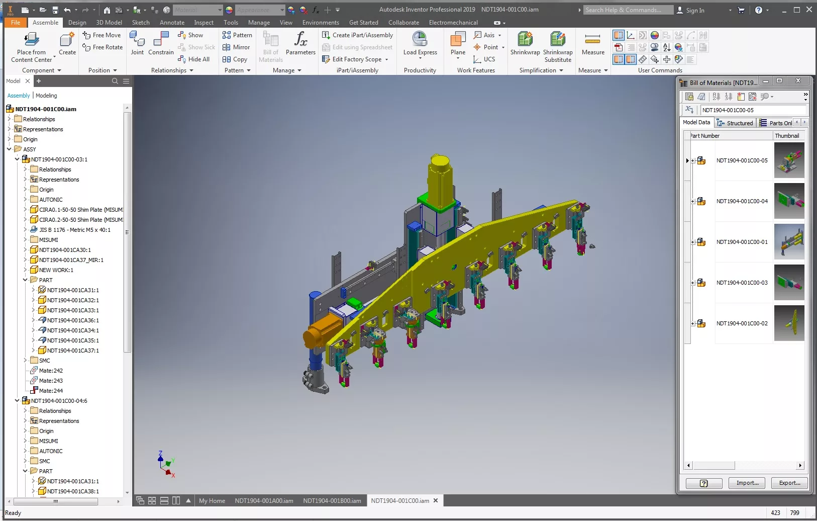Click the thumbnail for NDT1904-001C00-05
The width and height of the screenshot is (817, 521).
point(788,160)
